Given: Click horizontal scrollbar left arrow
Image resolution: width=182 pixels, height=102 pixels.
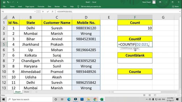Looking at the screenshot, I should click(112, 92).
